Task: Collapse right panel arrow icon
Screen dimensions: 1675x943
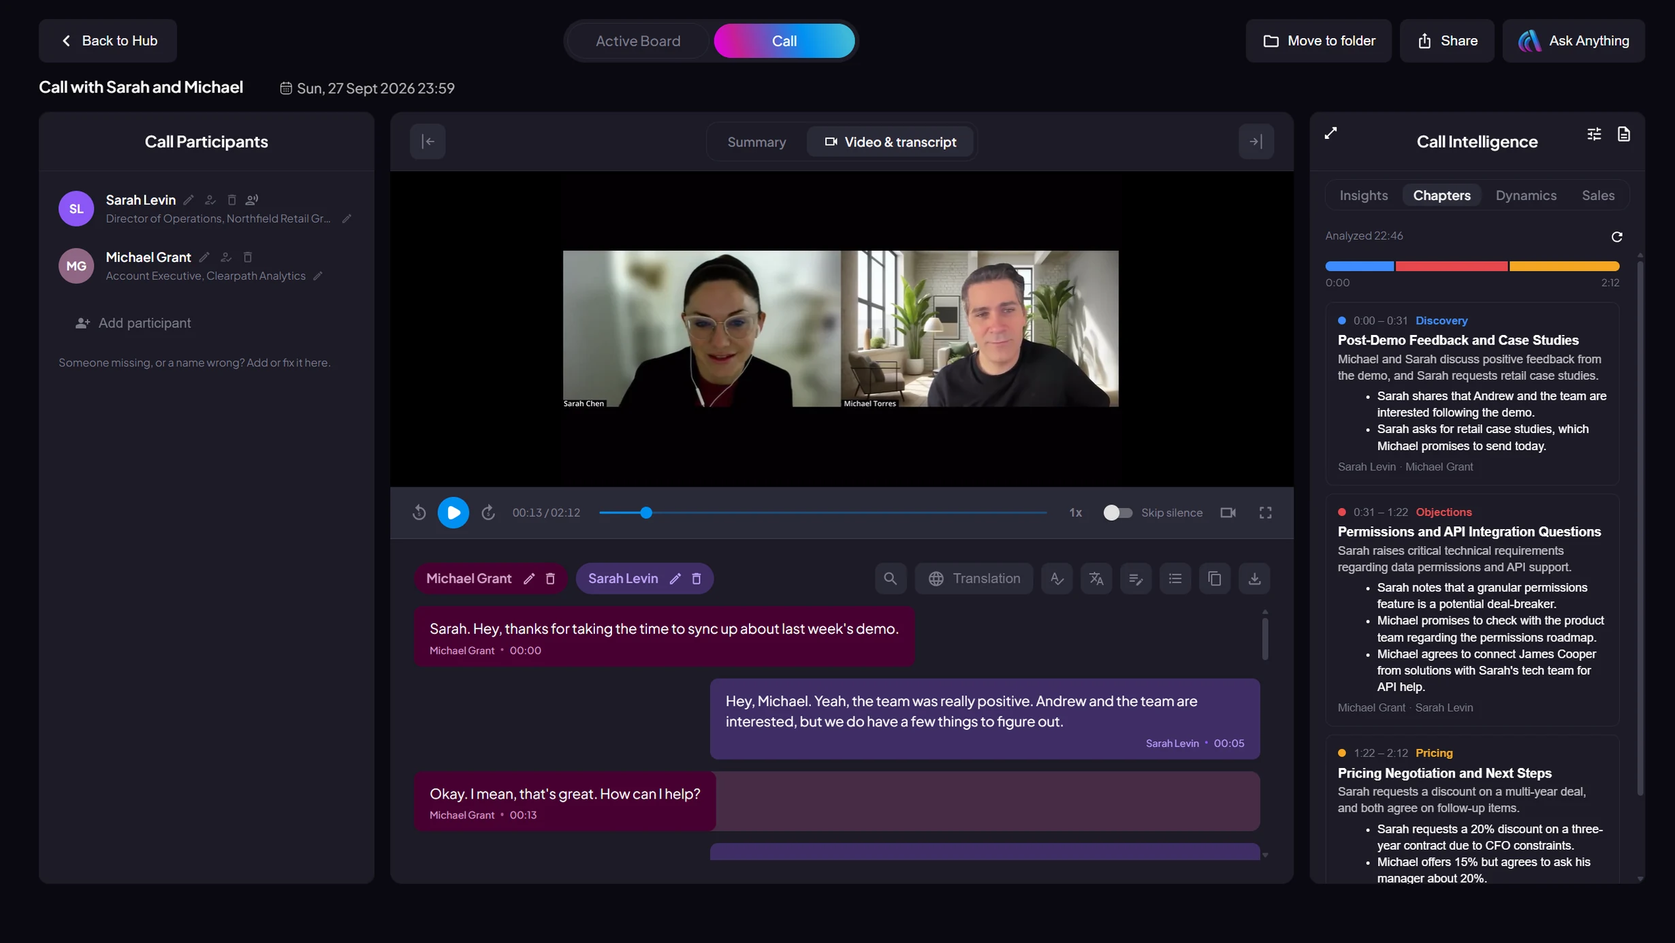Action: click(1256, 142)
